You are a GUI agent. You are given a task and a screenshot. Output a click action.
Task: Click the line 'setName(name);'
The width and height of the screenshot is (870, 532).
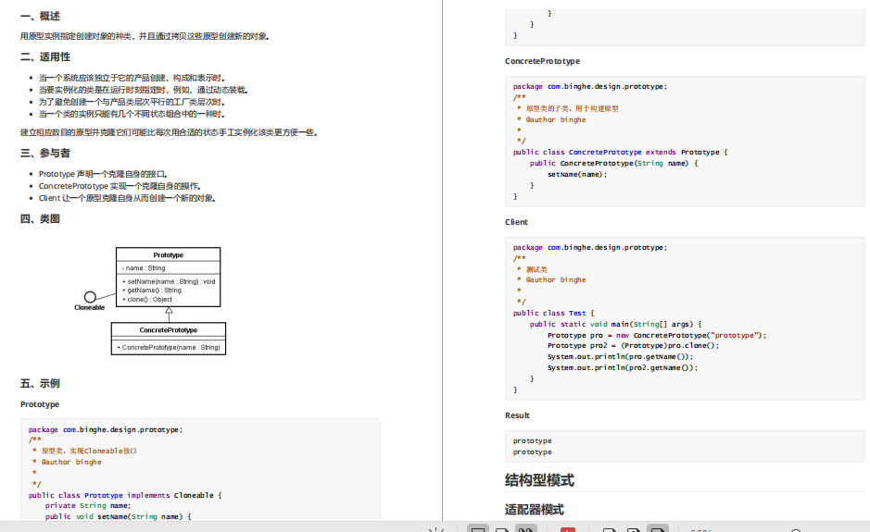click(x=577, y=174)
